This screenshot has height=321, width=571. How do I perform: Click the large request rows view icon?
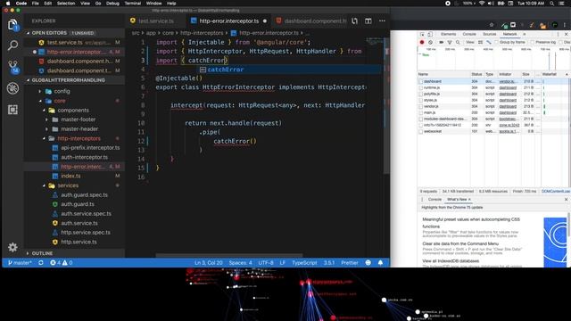(x=480, y=42)
